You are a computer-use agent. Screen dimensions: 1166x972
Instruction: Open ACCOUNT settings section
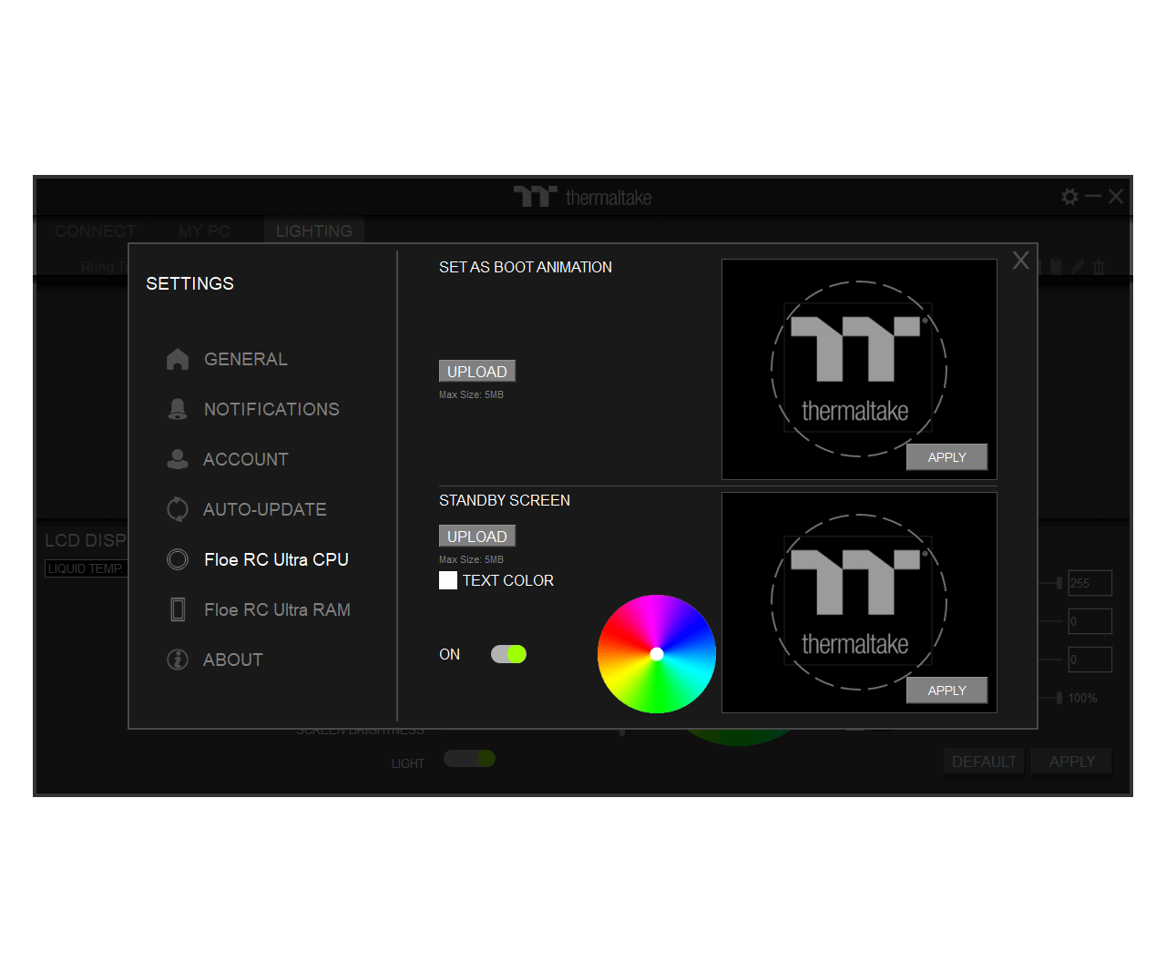point(245,459)
